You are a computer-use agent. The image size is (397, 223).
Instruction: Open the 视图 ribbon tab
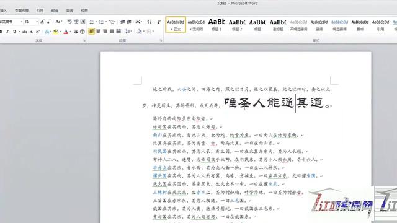[x=84, y=11]
